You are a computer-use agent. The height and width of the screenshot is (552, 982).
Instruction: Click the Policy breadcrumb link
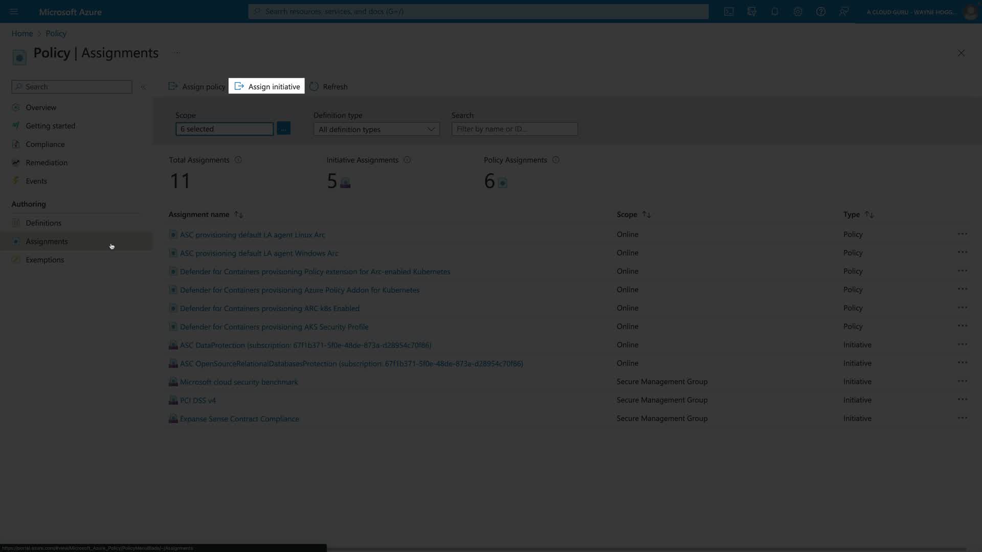point(56,33)
